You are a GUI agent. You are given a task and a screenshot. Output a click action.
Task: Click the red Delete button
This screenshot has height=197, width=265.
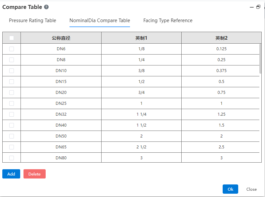[34, 174]
